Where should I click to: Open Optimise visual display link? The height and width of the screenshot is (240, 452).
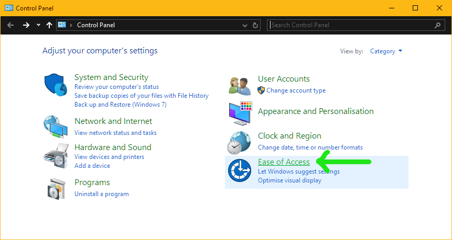coord(289,180)
